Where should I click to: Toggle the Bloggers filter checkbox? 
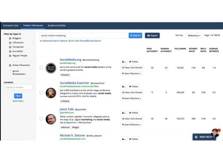point(10,38)
